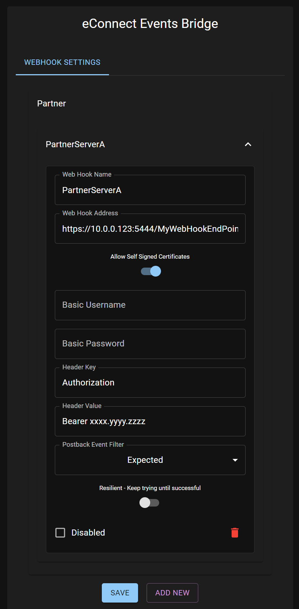Click the ADD NEW button
Screen dimensions: 299x609
pos(172,593)
